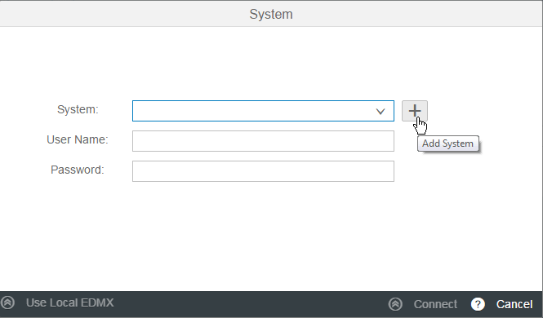The width and height of the screenshot is (543, 318).
Task: Click the System dialog title header
Action: [271, 14]
